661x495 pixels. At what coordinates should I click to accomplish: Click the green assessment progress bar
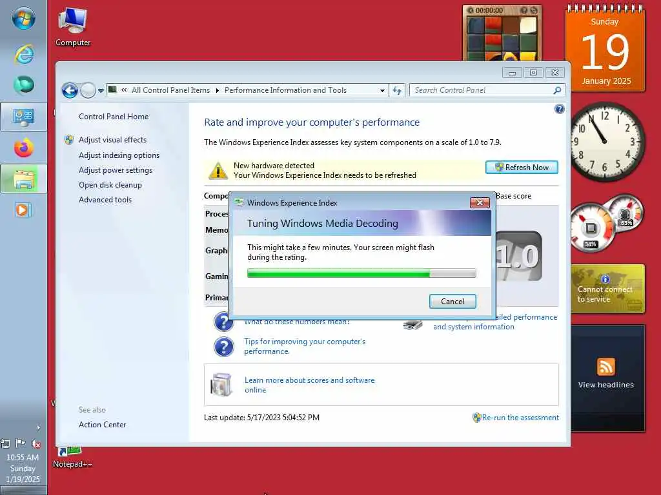361,273
